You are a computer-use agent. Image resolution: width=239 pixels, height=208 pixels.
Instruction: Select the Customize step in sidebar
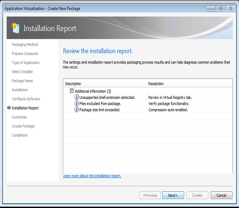click(x=19, y=117)
